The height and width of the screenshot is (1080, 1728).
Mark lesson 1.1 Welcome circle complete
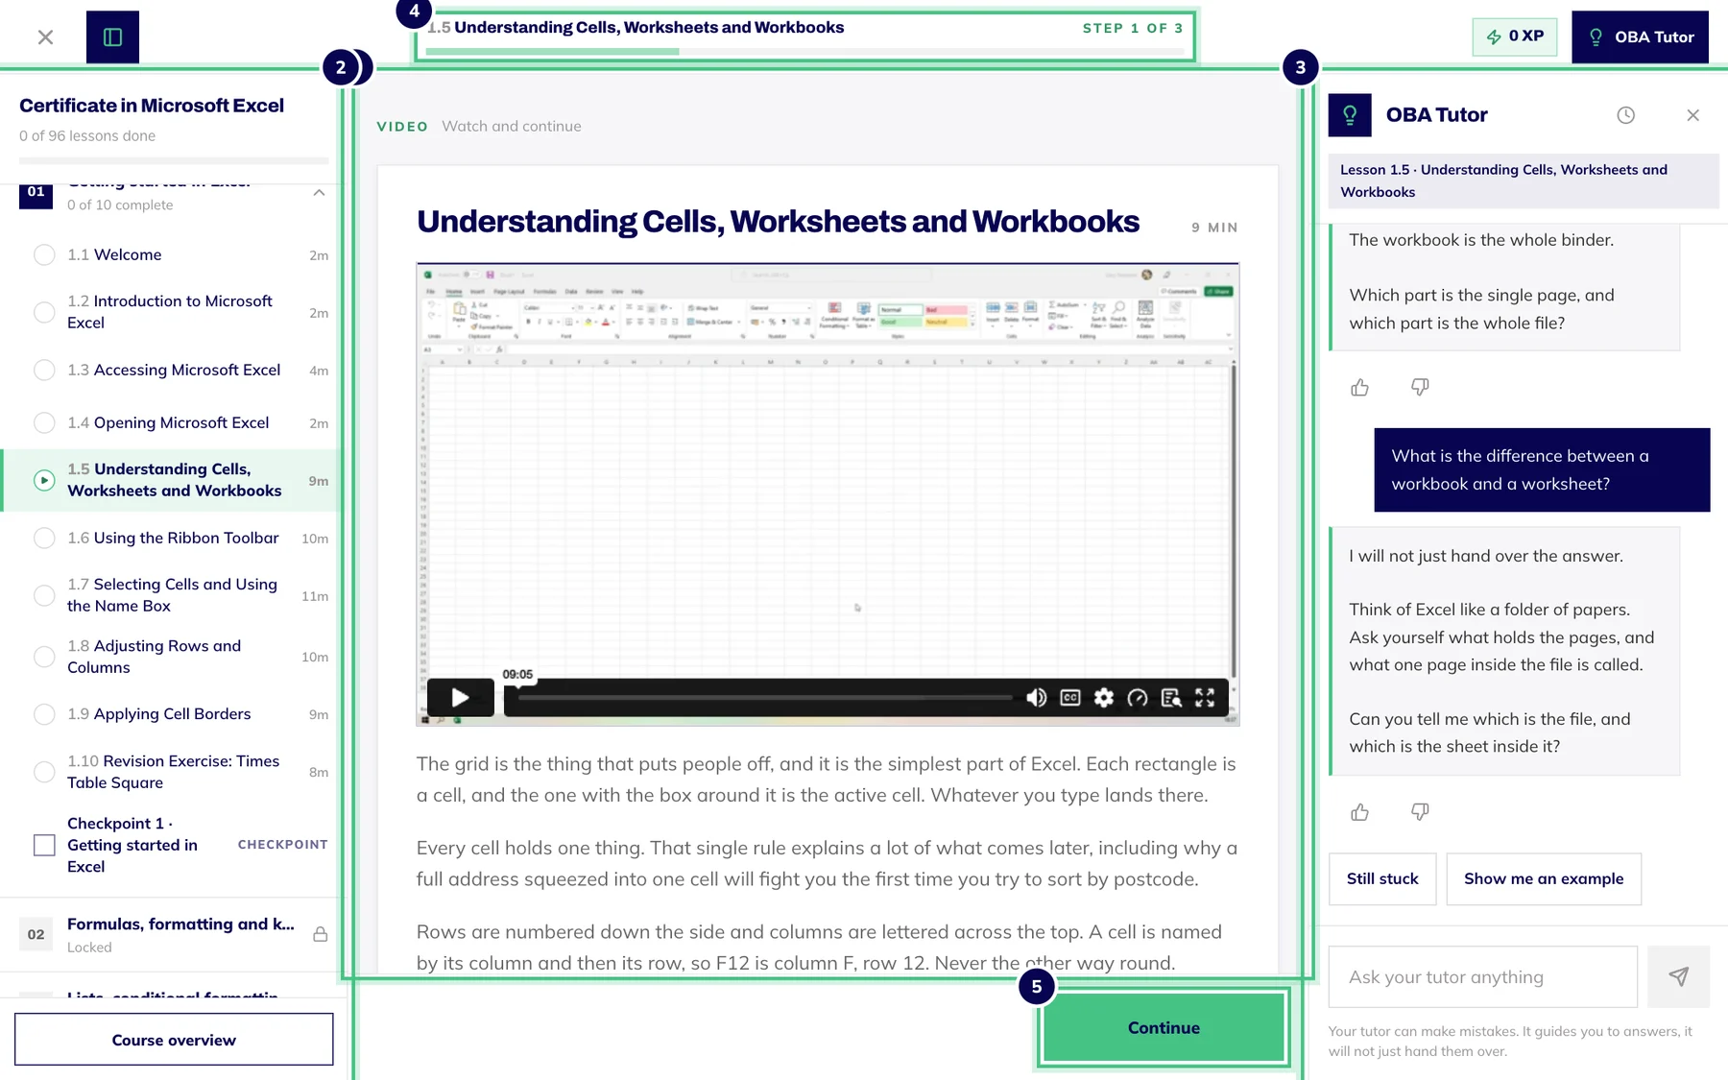[x=44, y=254]
